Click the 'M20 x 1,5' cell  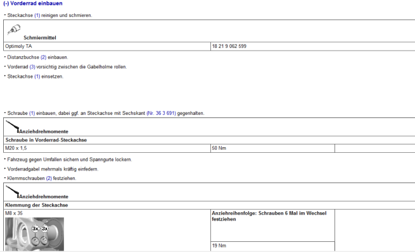click(x=107, y=148)
